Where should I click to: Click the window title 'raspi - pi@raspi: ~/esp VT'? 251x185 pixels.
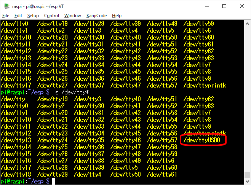pyautogui.click(x=38, y=6)
